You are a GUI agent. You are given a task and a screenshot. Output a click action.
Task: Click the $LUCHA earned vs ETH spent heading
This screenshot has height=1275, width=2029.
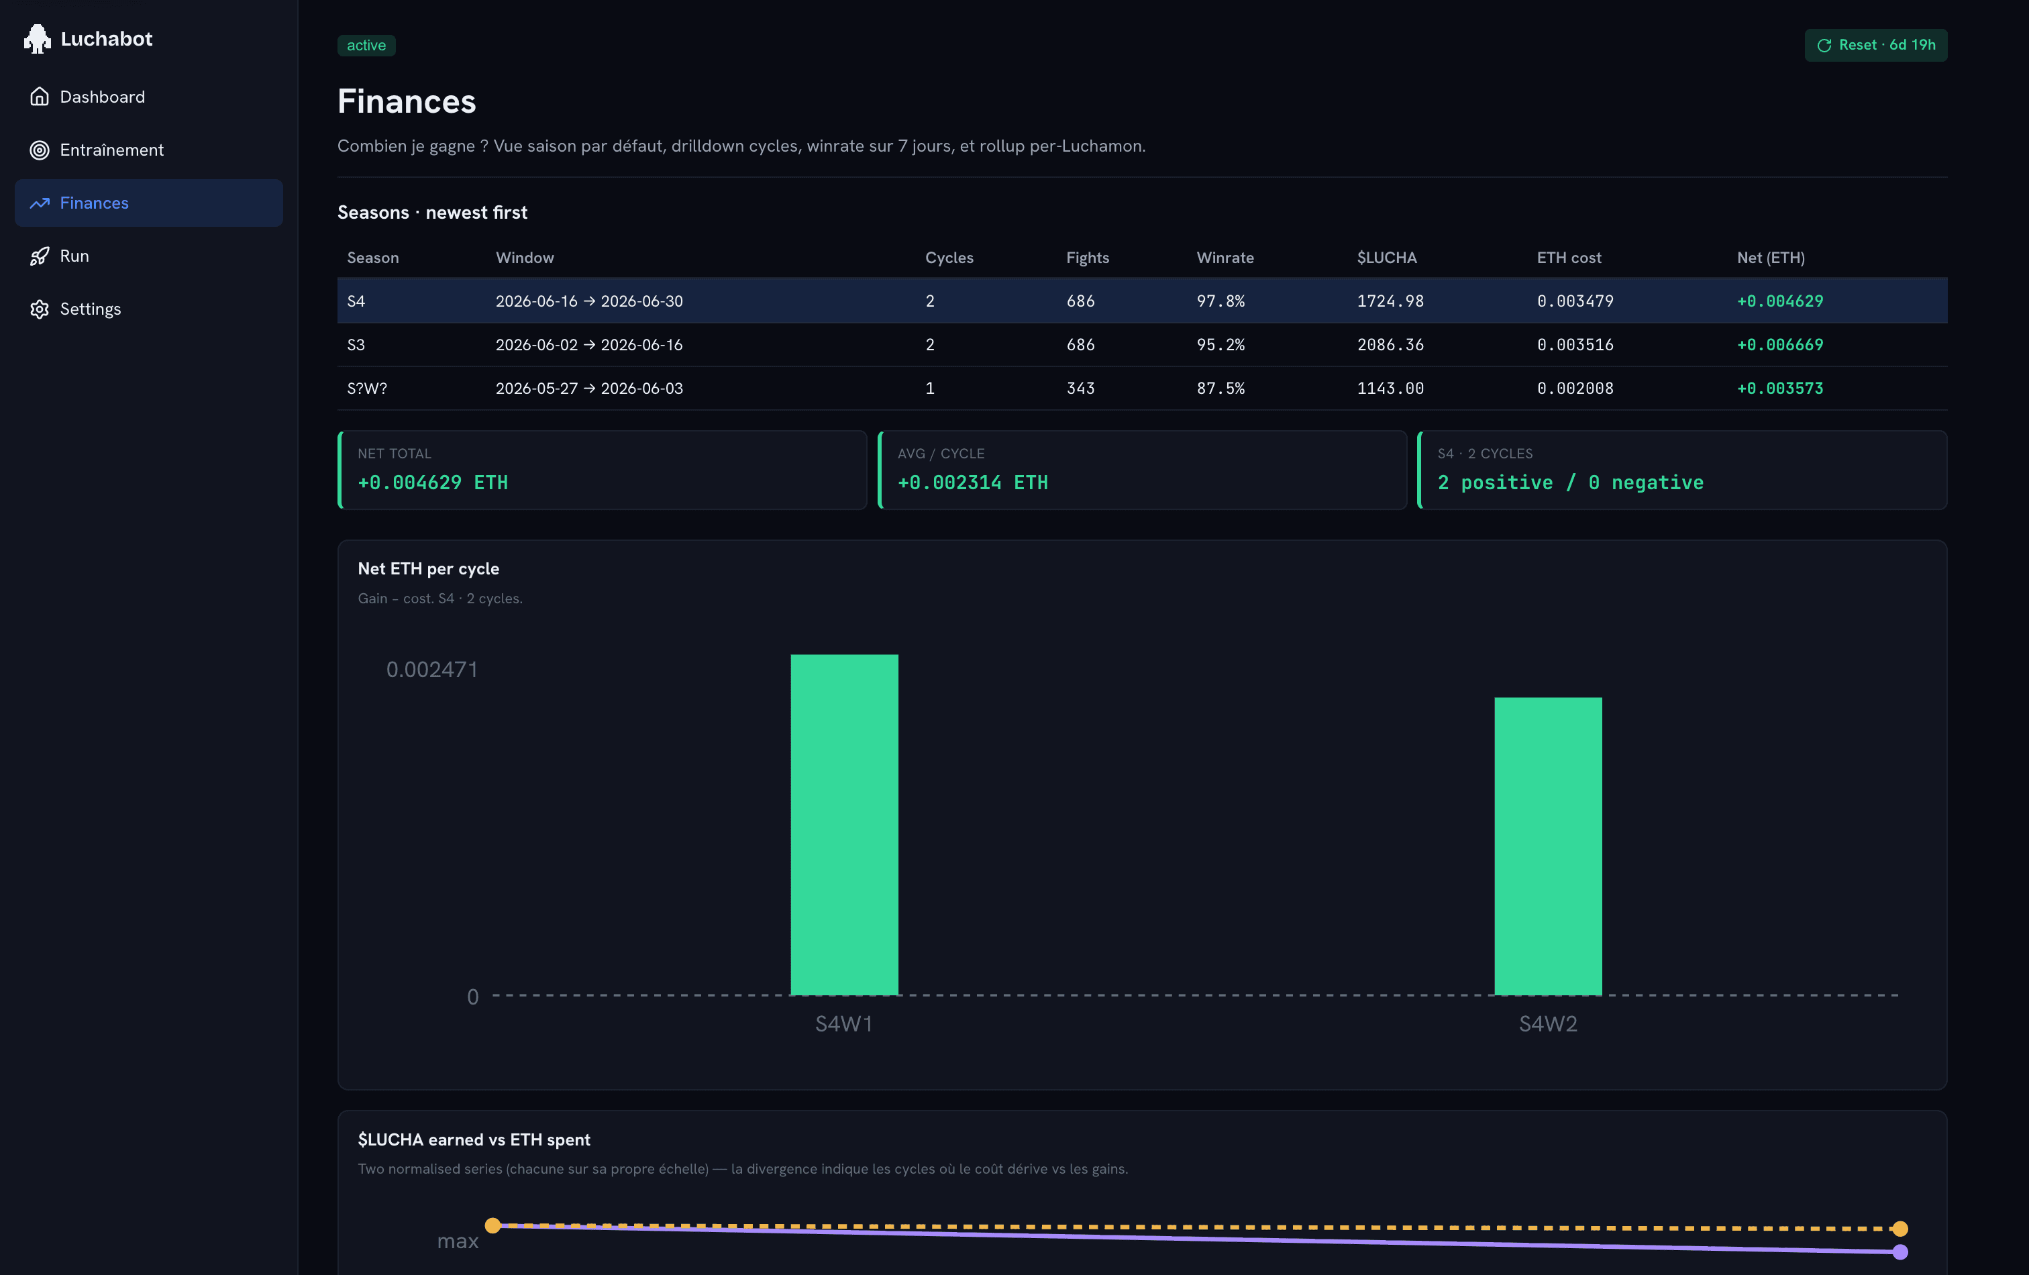[x=474, y=1140]
